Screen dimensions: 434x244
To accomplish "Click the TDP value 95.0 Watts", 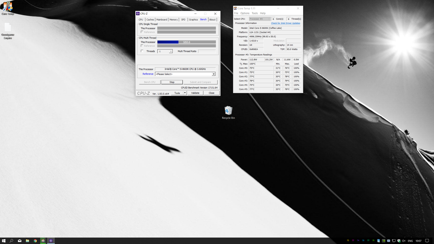I will click(293, 49).
